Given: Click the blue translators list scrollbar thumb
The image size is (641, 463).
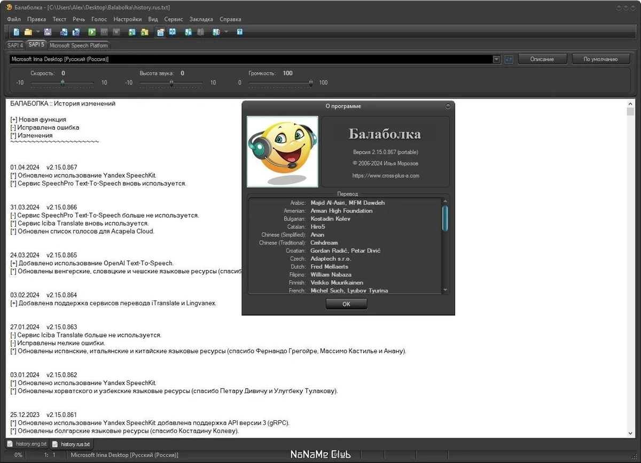Looking at the screenshot, I should tap(445, 218).
